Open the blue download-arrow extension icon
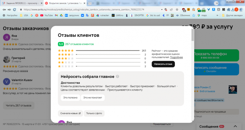 click(x=214, y=10)
